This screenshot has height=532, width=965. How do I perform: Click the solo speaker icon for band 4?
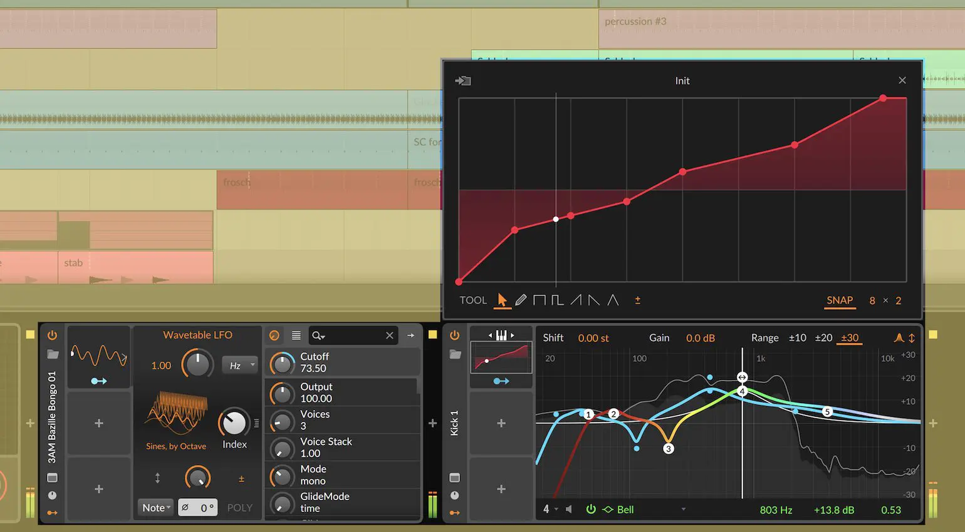[x=569, y=509]
